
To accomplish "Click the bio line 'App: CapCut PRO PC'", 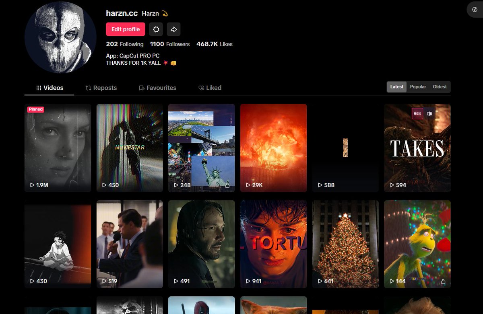I will 133,56.
